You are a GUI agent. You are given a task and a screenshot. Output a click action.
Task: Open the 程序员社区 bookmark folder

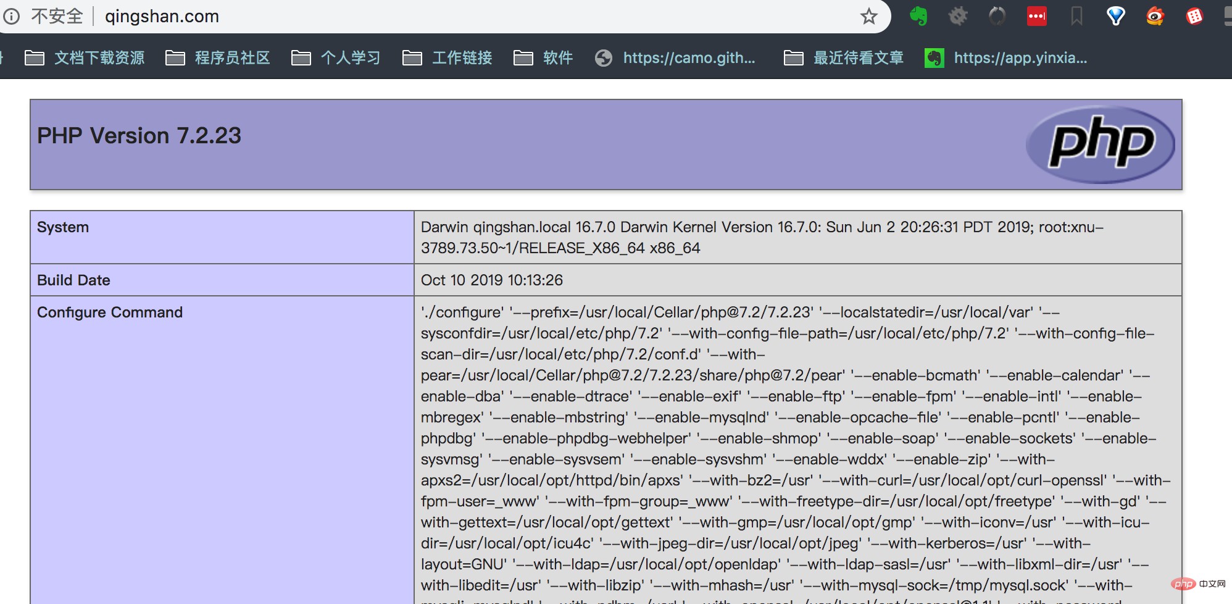(x=218, y=58)
